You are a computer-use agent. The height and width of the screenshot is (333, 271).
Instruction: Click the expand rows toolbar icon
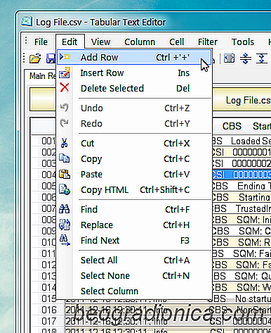tap(246, 58)
